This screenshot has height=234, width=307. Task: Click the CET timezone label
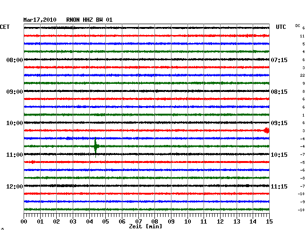(x=5, y=27)
